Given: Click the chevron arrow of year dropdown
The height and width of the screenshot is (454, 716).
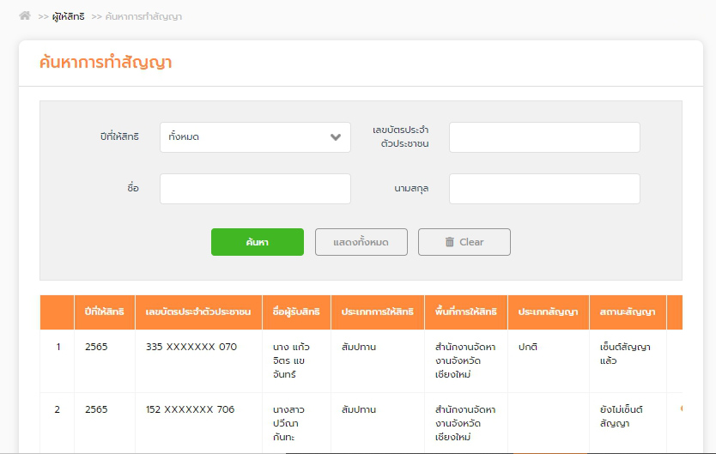Looking at the screenshot, I should [x=336, y=137].
